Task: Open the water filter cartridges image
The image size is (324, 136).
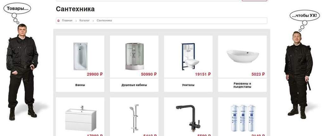Action: (243, 118)
